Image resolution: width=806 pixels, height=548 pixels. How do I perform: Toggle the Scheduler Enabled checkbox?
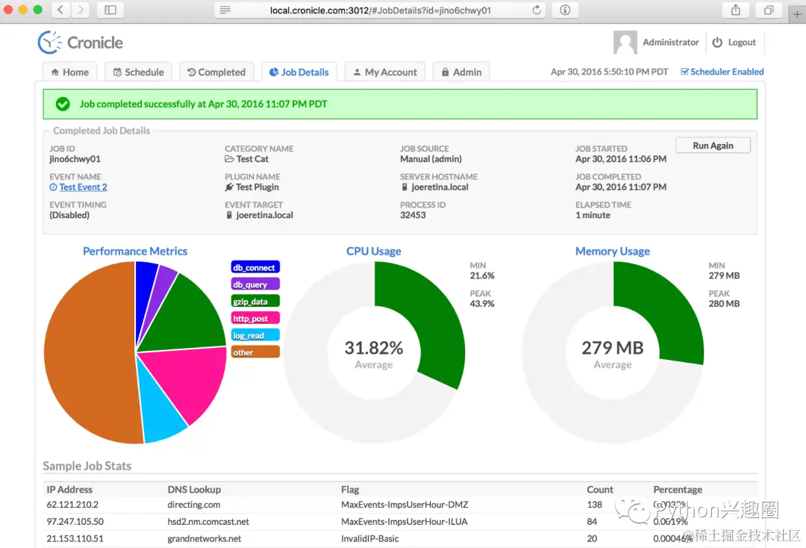[684, 72]
